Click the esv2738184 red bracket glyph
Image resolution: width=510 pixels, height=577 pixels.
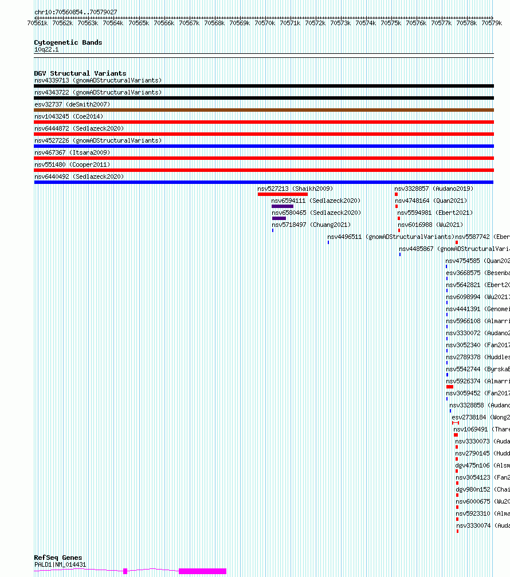point(456,423)
